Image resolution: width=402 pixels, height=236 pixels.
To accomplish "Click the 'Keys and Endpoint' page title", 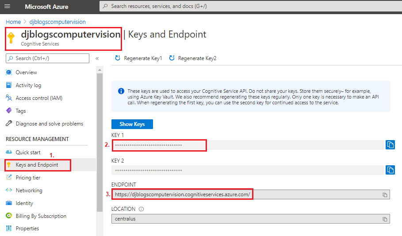I will [167, 34].
